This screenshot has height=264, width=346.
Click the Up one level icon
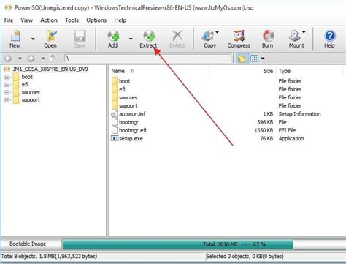pos(53,59)
